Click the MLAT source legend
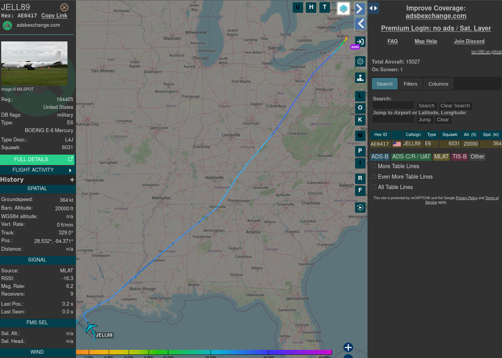This screenshot has width=502, height=358. coord(441,157)
